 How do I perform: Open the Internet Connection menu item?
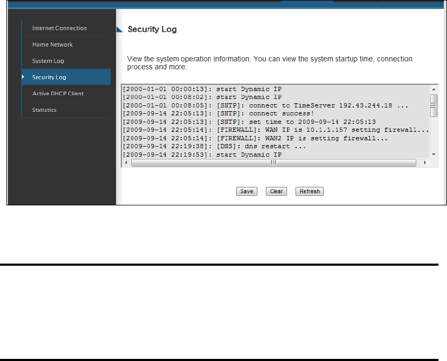coord(66,28)
